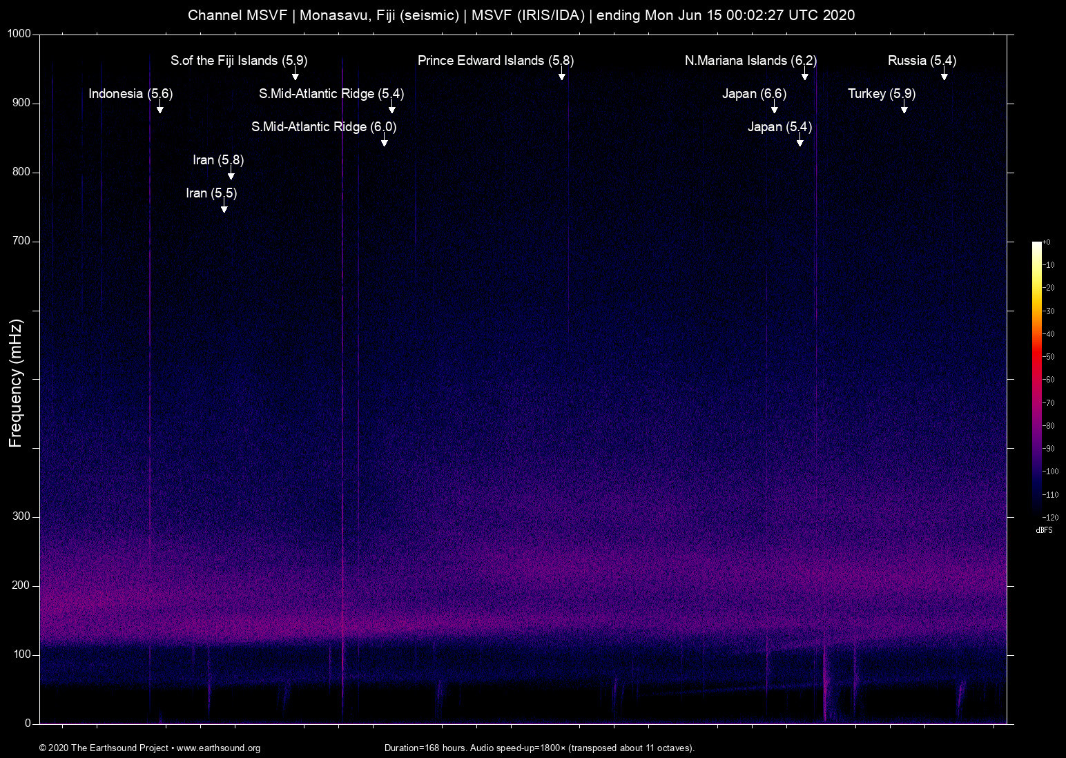Select the Japan (5.4) event label
Image resolution: width=1066 pixels, height=758 pixels.
pos(779,127)
